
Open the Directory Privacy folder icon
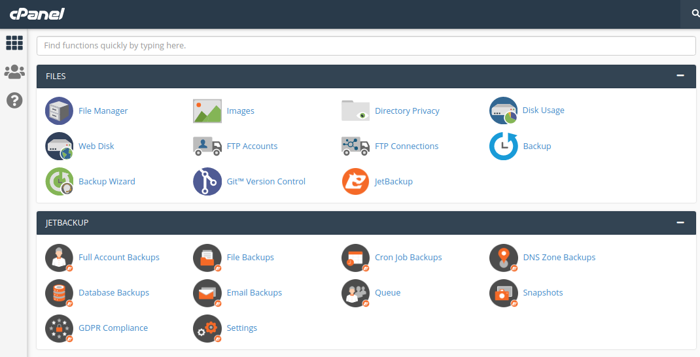pyautogui.click(x=355, y=110)
